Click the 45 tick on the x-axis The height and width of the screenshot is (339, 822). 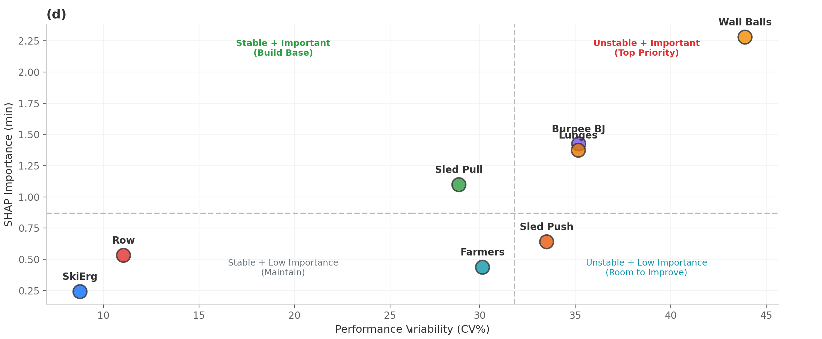coord(766,316)
